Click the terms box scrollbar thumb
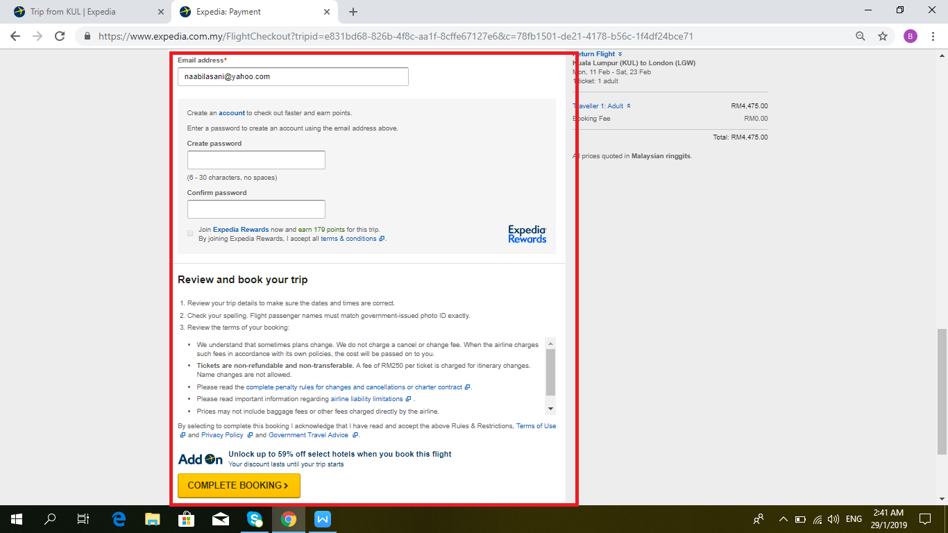Viewport: 948px width, 533px height. (x=550, y=372)
